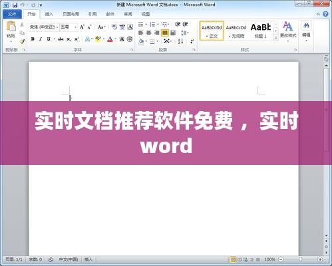The width and height of the screenshot is (332, 266).
Task: Toggle Align Right paragraph button
Action: point(156,33)
